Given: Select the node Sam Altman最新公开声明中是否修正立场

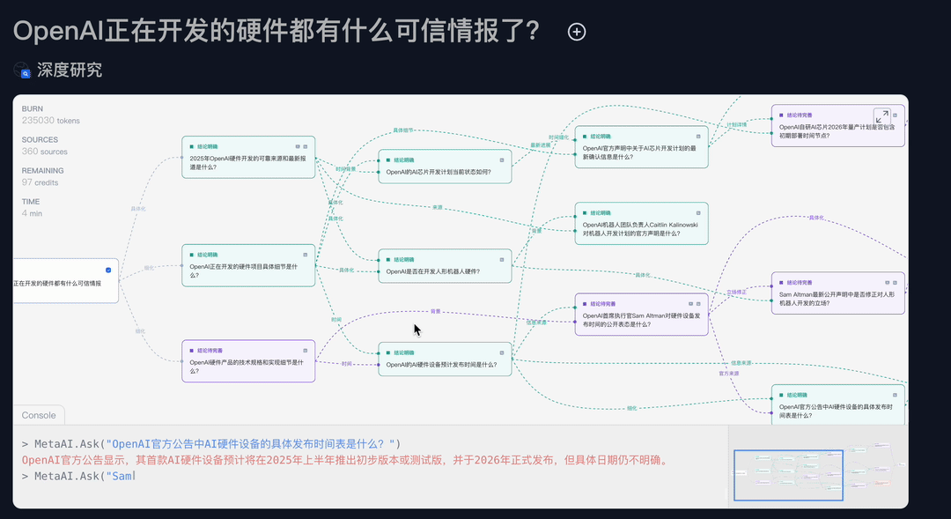Looking at the screenshot, I should (837, 293).
